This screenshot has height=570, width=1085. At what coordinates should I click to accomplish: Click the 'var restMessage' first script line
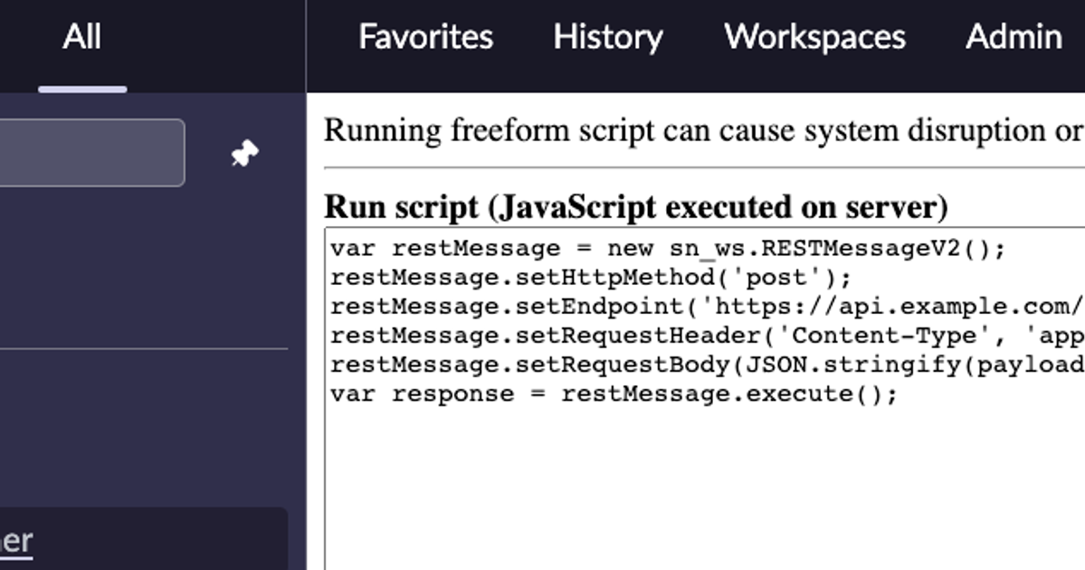668,248
